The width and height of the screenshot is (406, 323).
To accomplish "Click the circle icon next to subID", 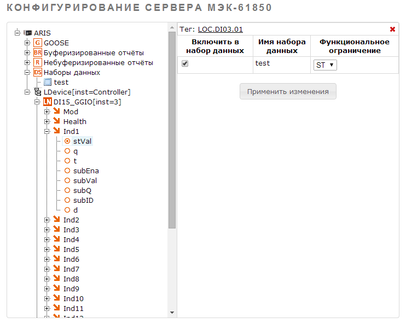I will click(x=67, y=200).
